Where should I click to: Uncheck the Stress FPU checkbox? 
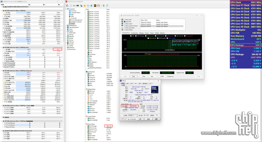[x=125, y=22]
